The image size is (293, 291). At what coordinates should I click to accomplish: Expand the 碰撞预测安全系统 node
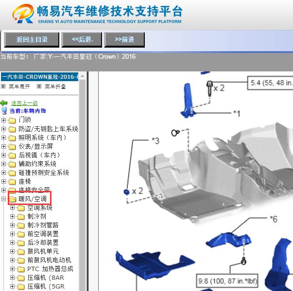click(3, 172)
